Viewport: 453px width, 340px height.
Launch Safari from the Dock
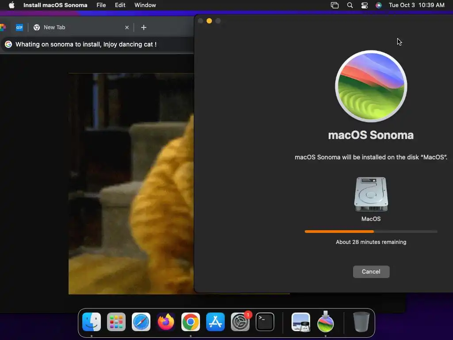(x=141, y=322)
